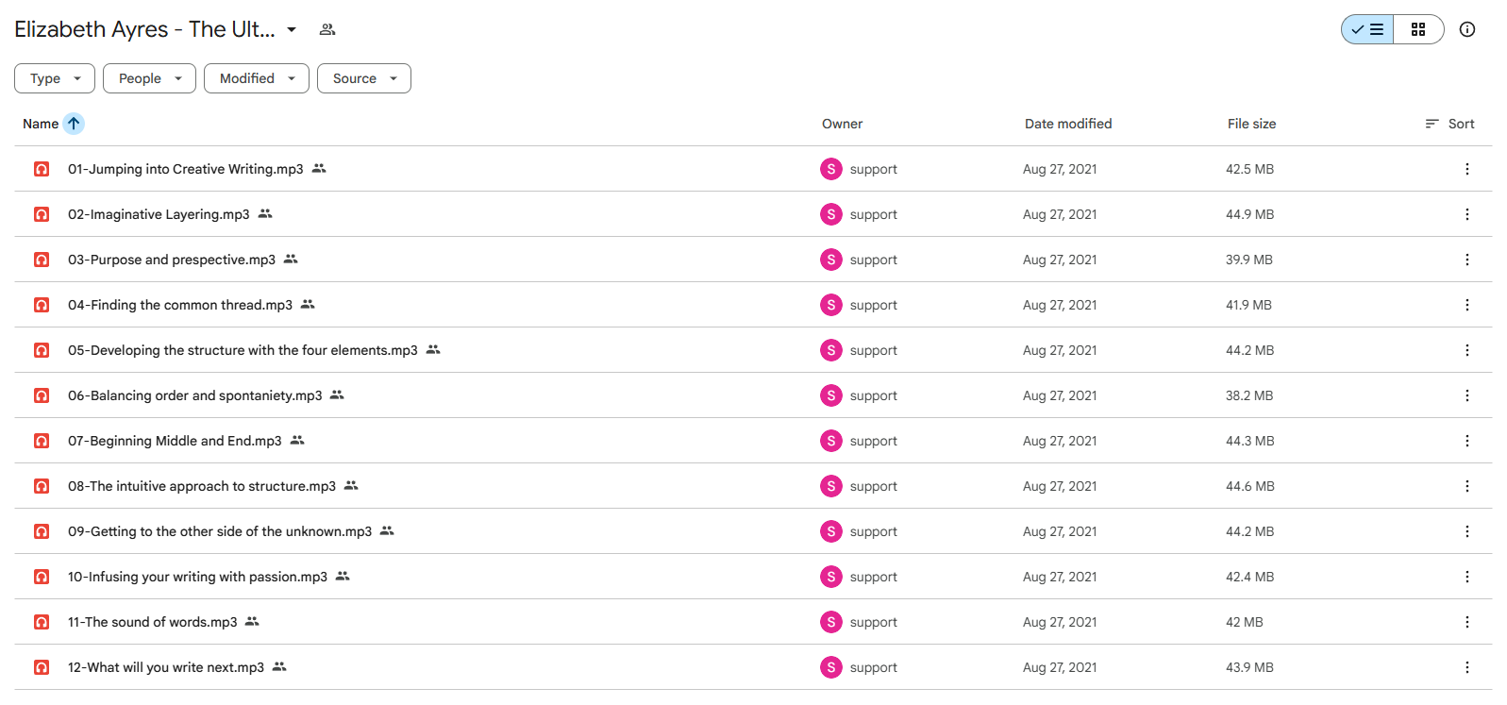
Task: Select the list layout view toggle
Action: click(1367, 29)
